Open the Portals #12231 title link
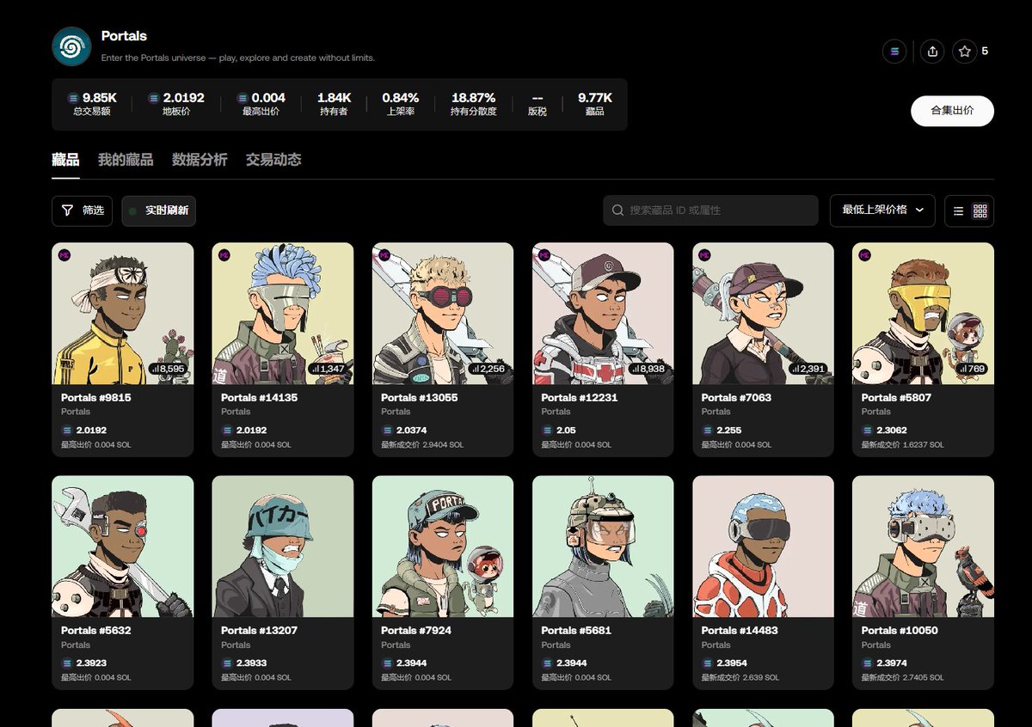Viewport: 1032px width, 727px height. coord(580,398)
